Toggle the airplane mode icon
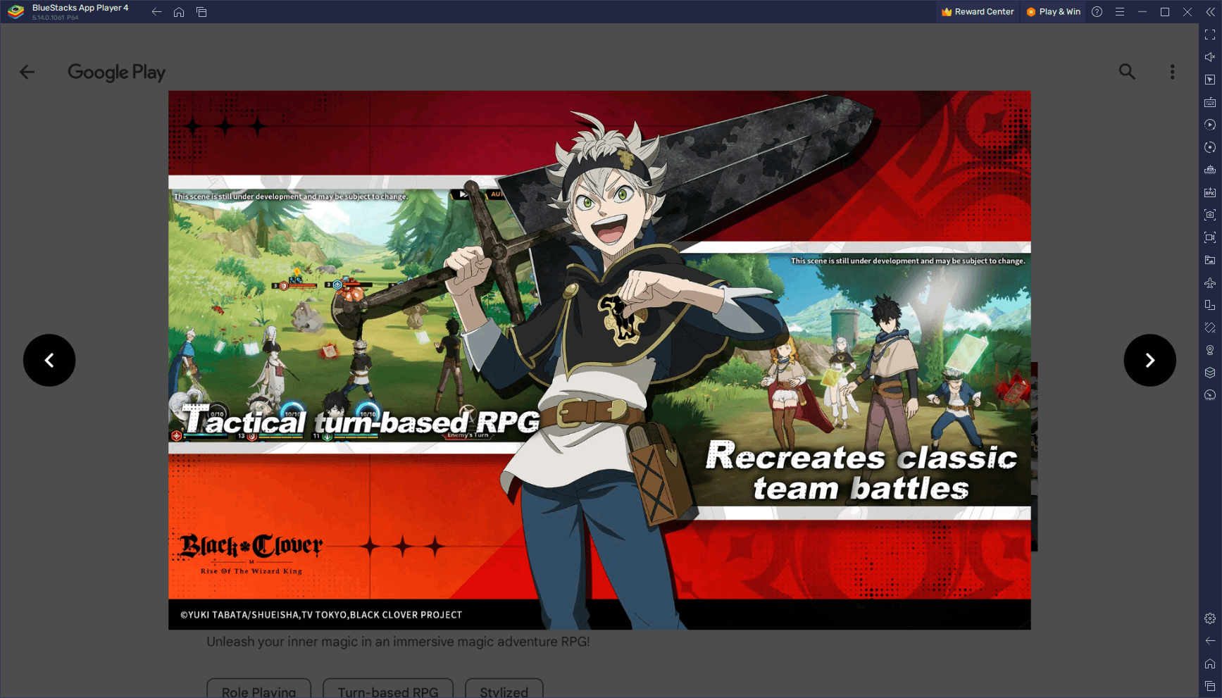Screen dimensions: 1222x698 [1210, 282]
